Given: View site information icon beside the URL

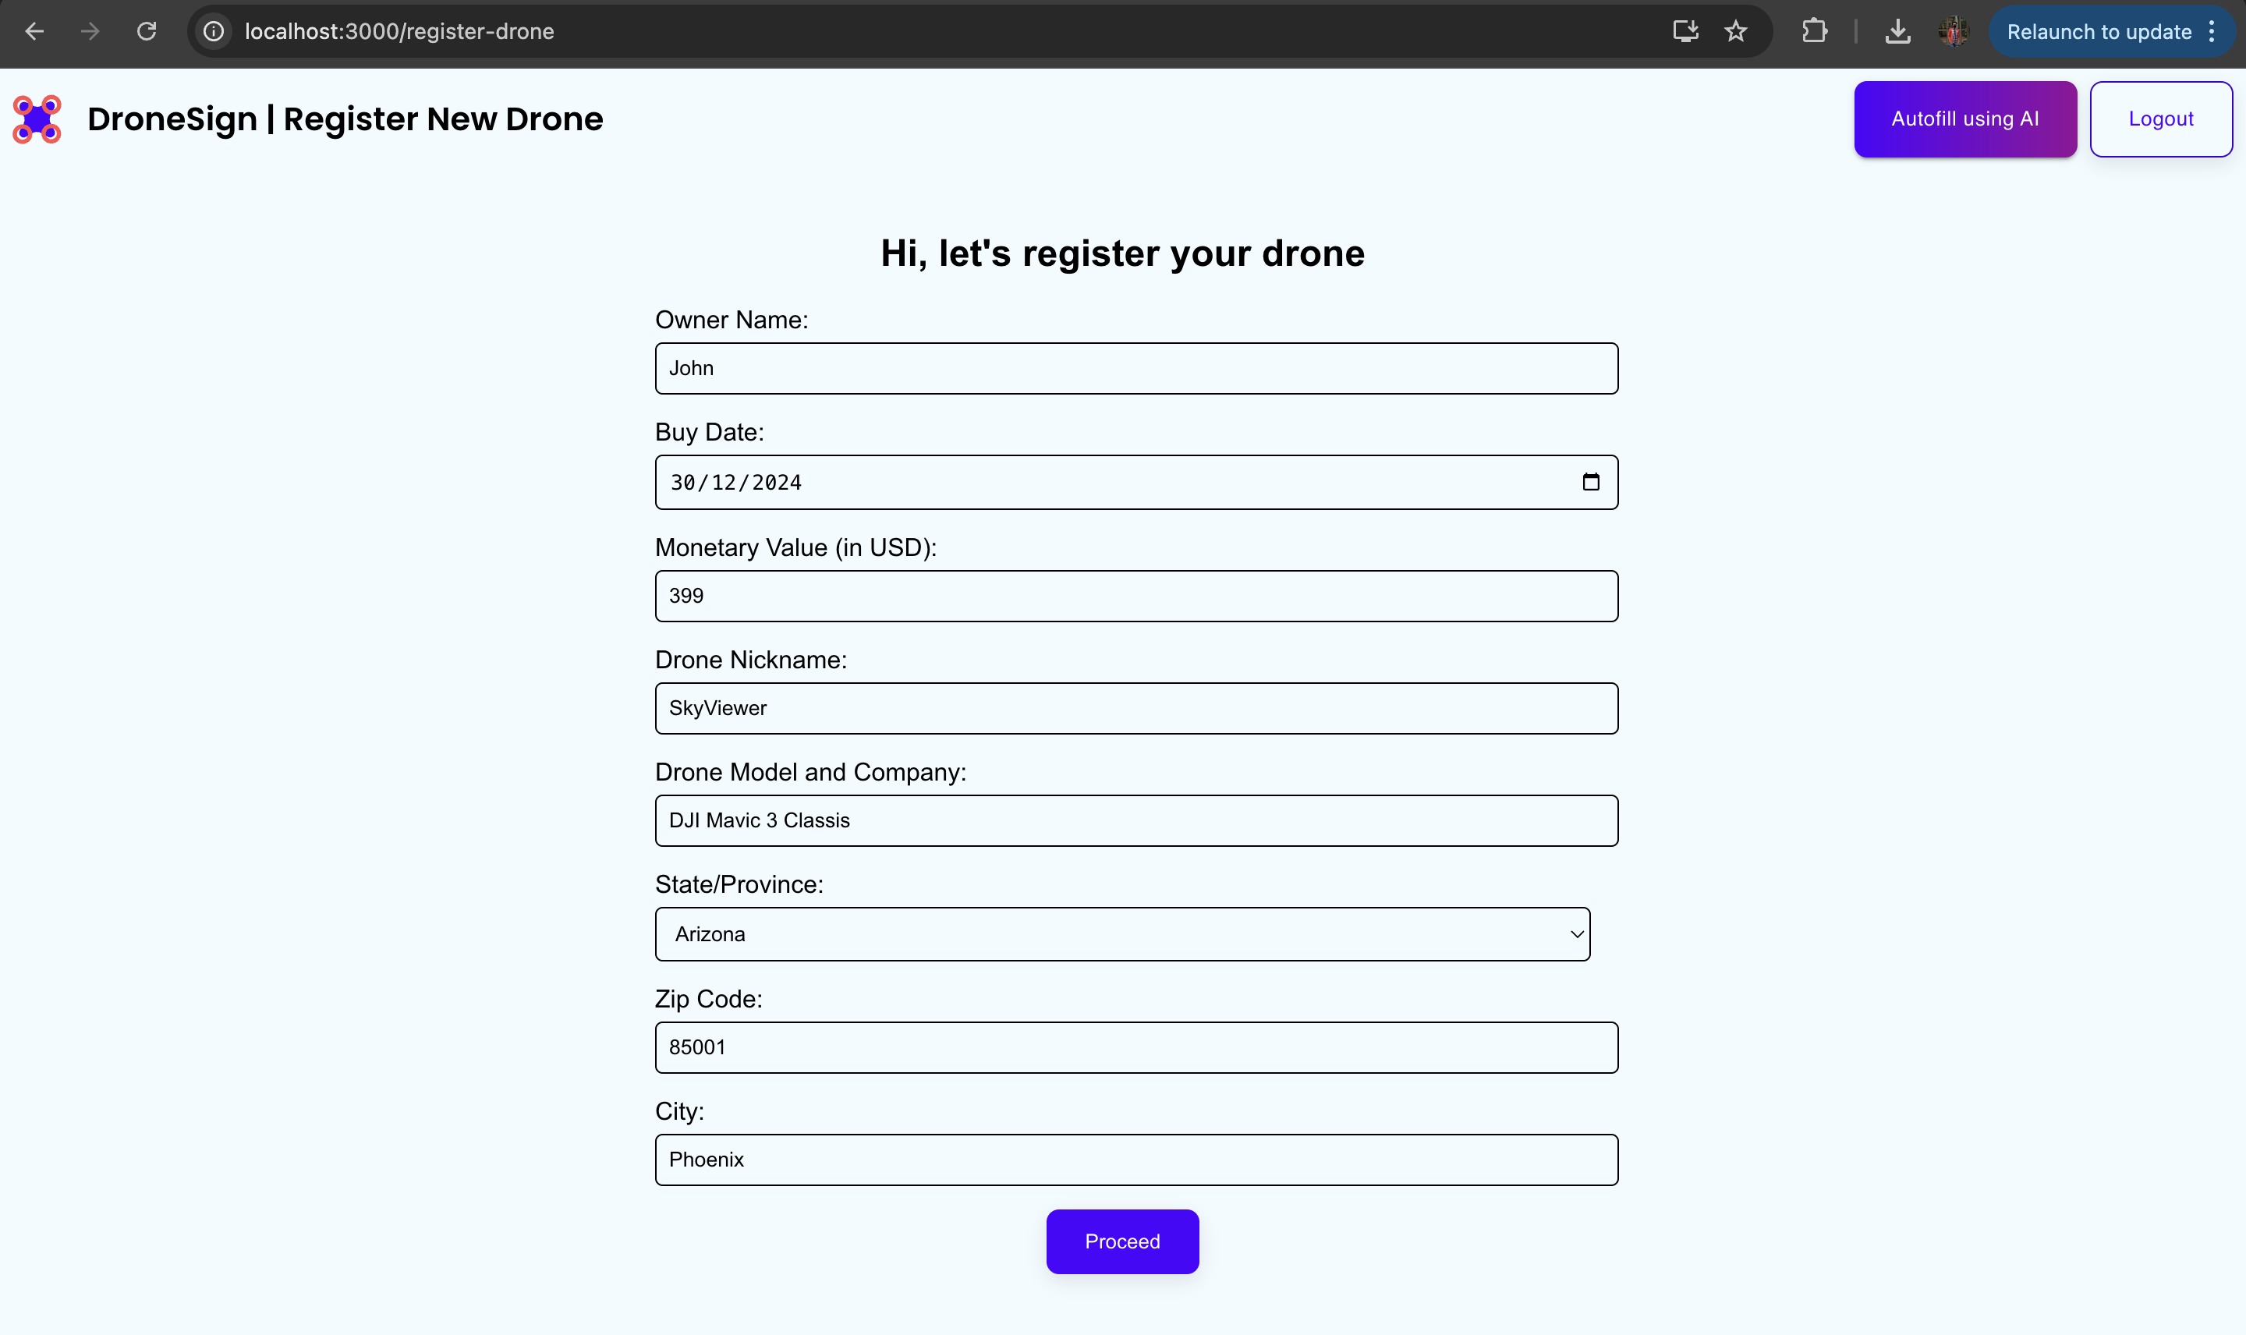Looking at the screenshot, I should click(213, 31).
